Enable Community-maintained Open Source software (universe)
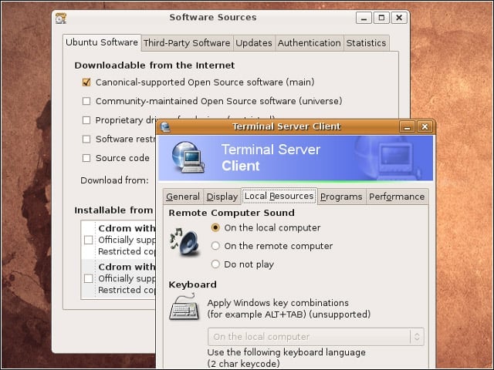 point(86,101)
